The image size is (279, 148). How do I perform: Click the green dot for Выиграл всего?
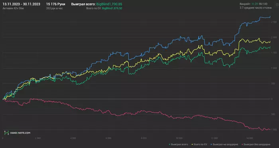pyautogui.click(x=169, y=144)
